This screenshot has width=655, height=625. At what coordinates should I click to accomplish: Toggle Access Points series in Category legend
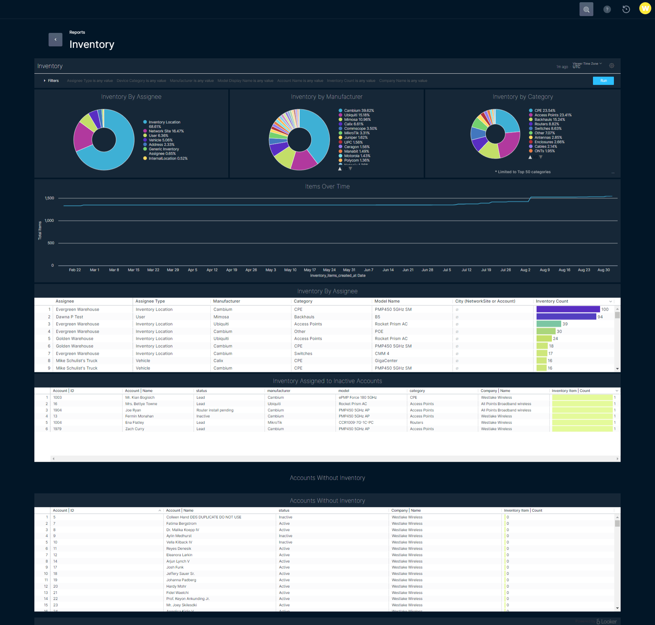[550, 115]
